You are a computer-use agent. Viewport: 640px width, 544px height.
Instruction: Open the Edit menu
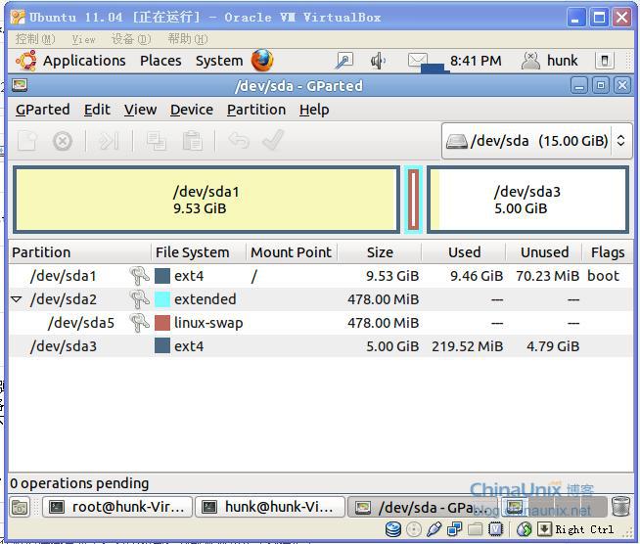point(97,110)
